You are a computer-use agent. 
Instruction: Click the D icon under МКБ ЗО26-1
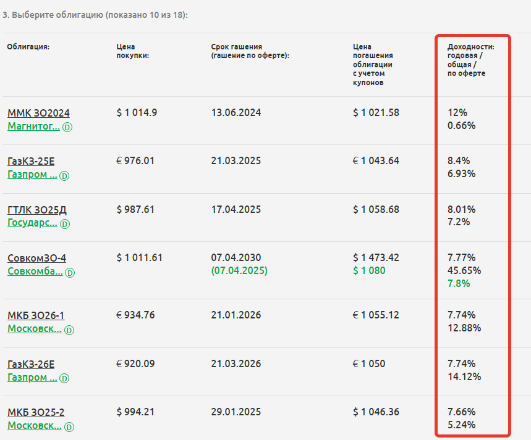(69, 330)
